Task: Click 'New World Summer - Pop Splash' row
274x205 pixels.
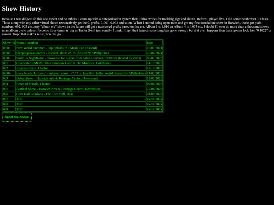Action: pos(81,48)
